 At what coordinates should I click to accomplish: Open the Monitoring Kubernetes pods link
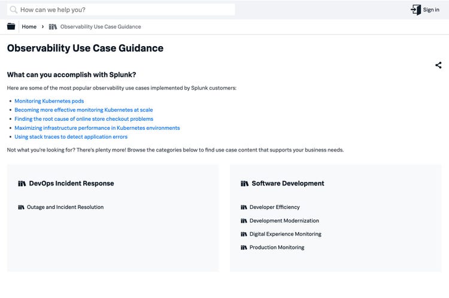click(x=49, y=101)
